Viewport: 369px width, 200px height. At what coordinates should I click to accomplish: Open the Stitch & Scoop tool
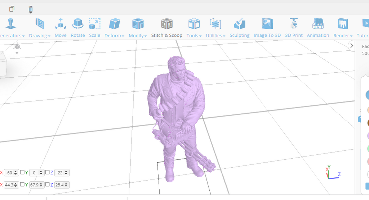[x=166, y=28]
